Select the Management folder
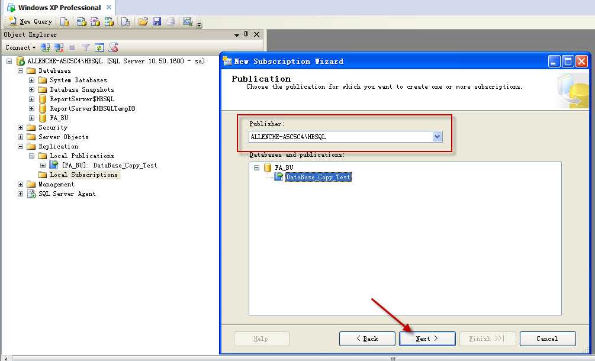This screenshot has height=361, width=595. click(56, 184)
